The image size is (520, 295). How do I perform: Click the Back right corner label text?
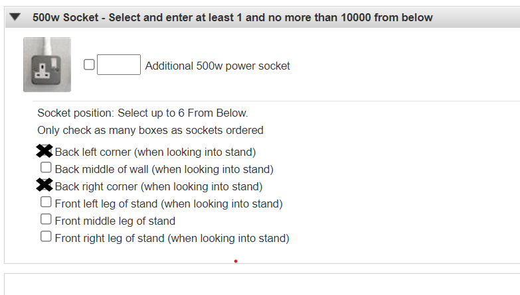coord(159,186)
